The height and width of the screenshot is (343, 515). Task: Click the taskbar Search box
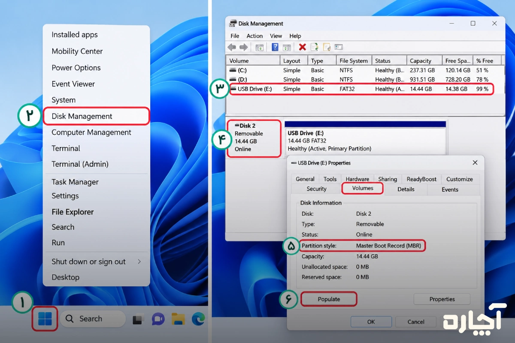93,319
